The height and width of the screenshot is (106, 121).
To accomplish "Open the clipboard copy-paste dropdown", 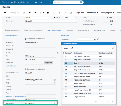I will tap(42, 13).
